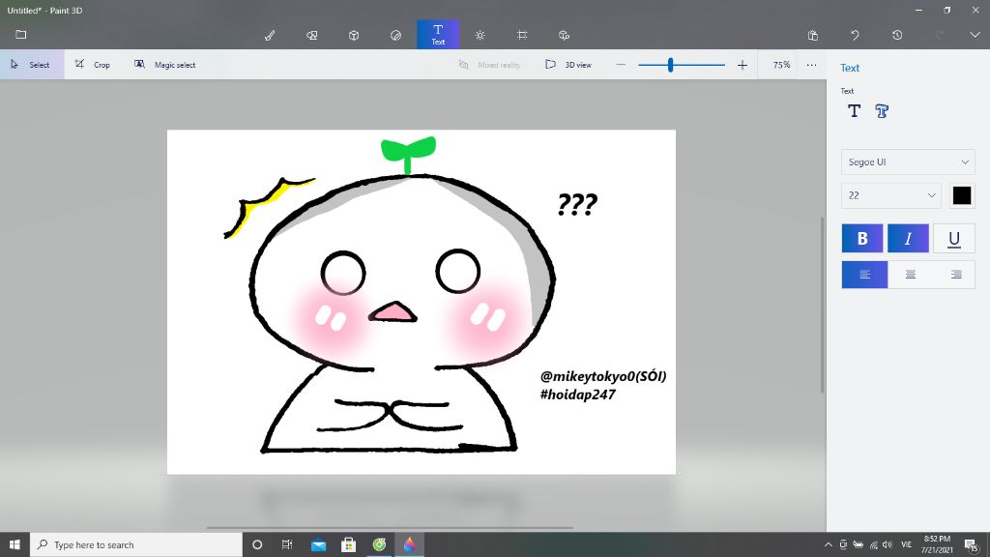Screen dimensions: 990x557
Task: Align text right
Action: pyautogui.click(x=956, y=275)
